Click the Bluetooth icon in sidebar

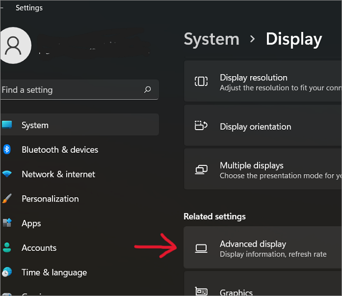tap(7, 150)
